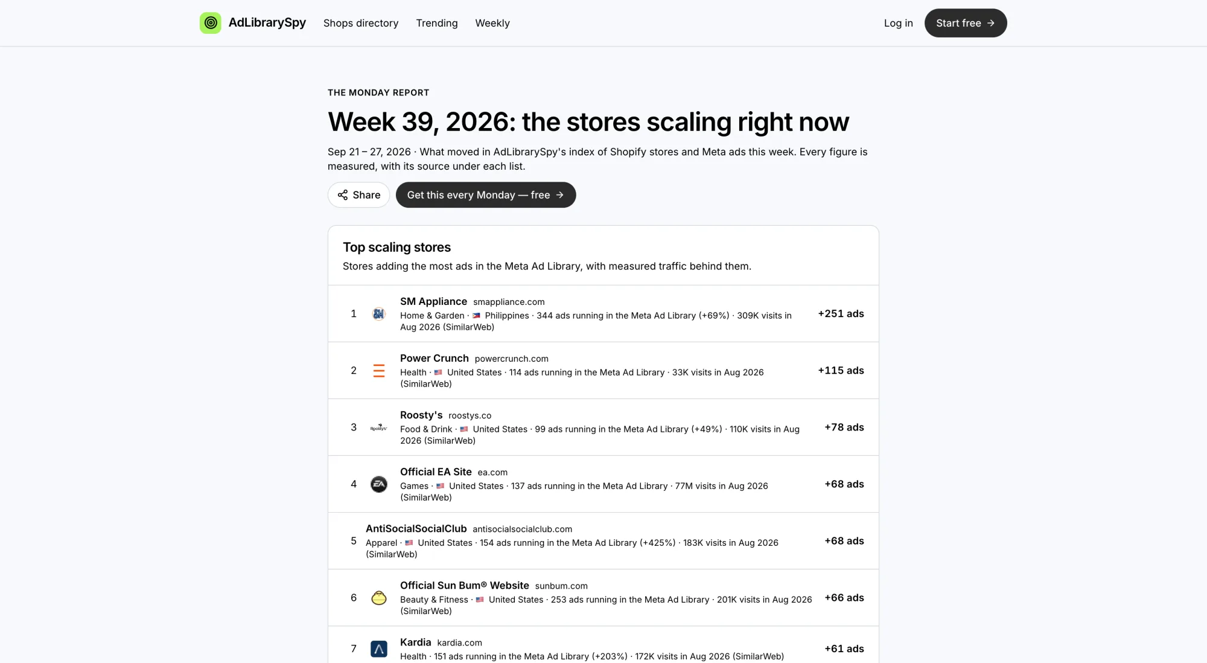The height and width of the screenshot is (663, 1207).
Task: Click the SM Appliance store logo
Action: (378, 314)
